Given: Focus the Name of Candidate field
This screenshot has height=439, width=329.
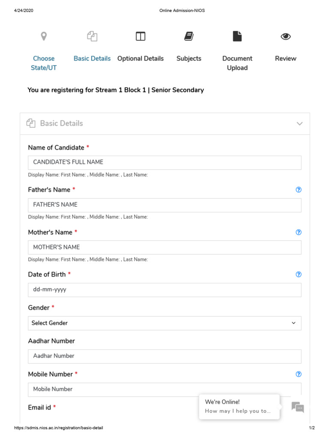Looking at the screenshot, I should 164,162.
